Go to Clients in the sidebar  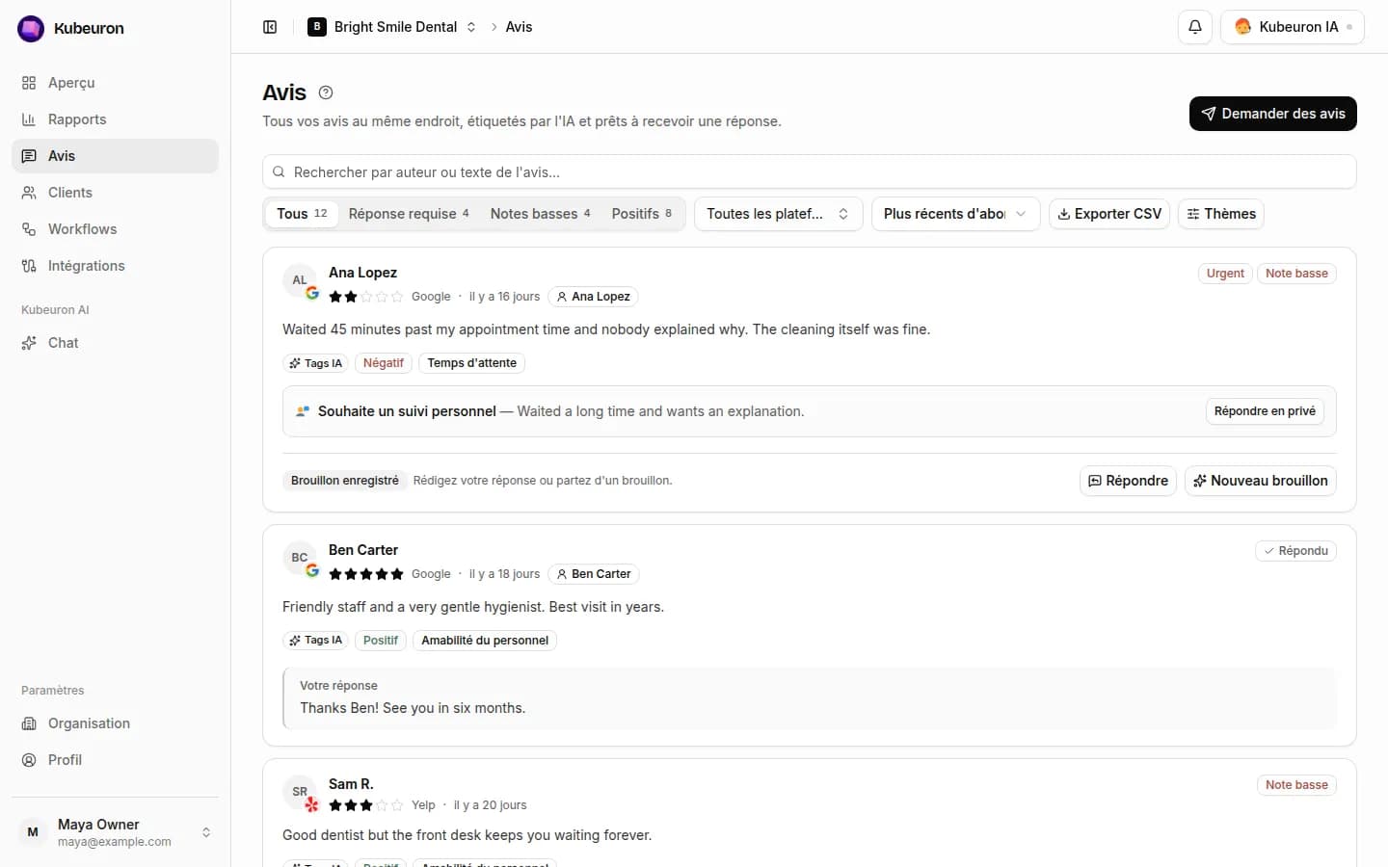(115, 193)
